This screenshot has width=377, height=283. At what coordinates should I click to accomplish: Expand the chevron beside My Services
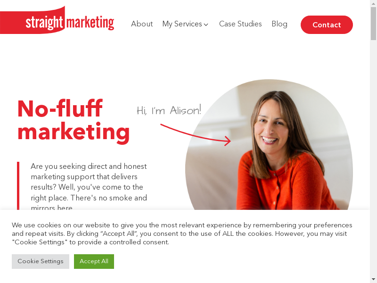(x=206, y=25)
